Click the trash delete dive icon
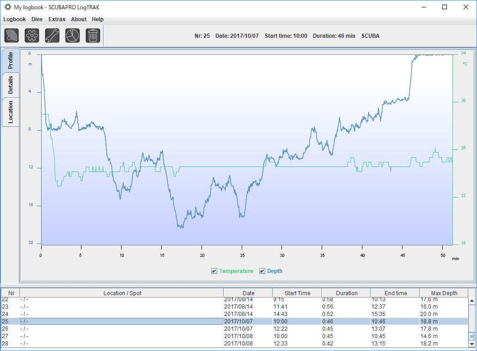Viewport: 477px width, 351px height. click(x=93, y=36)
